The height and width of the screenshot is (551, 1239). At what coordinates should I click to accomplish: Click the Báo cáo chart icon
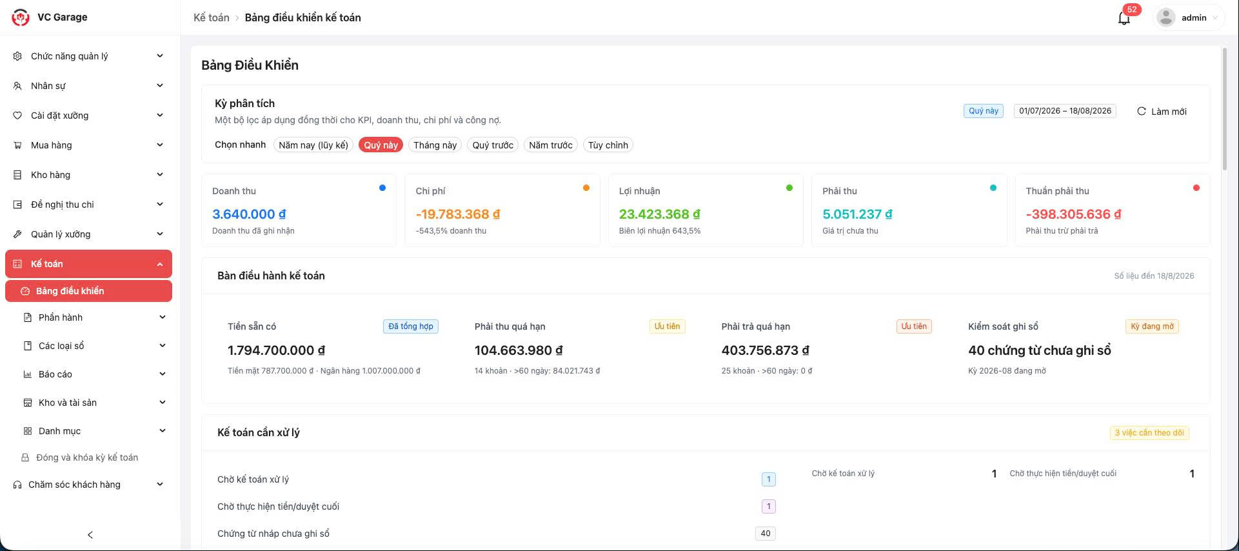point(27,374)
